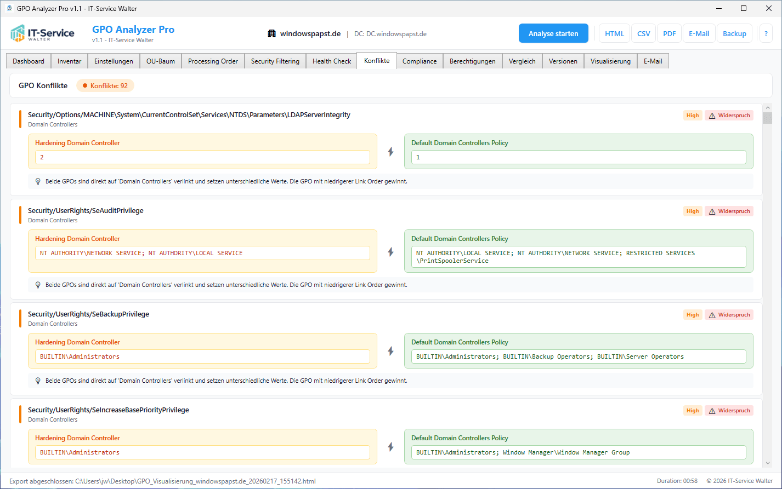Click the lightbulb hint icon under LDAPServerIntegrity
Screen dimensions: 782x489
coord(38,181)
